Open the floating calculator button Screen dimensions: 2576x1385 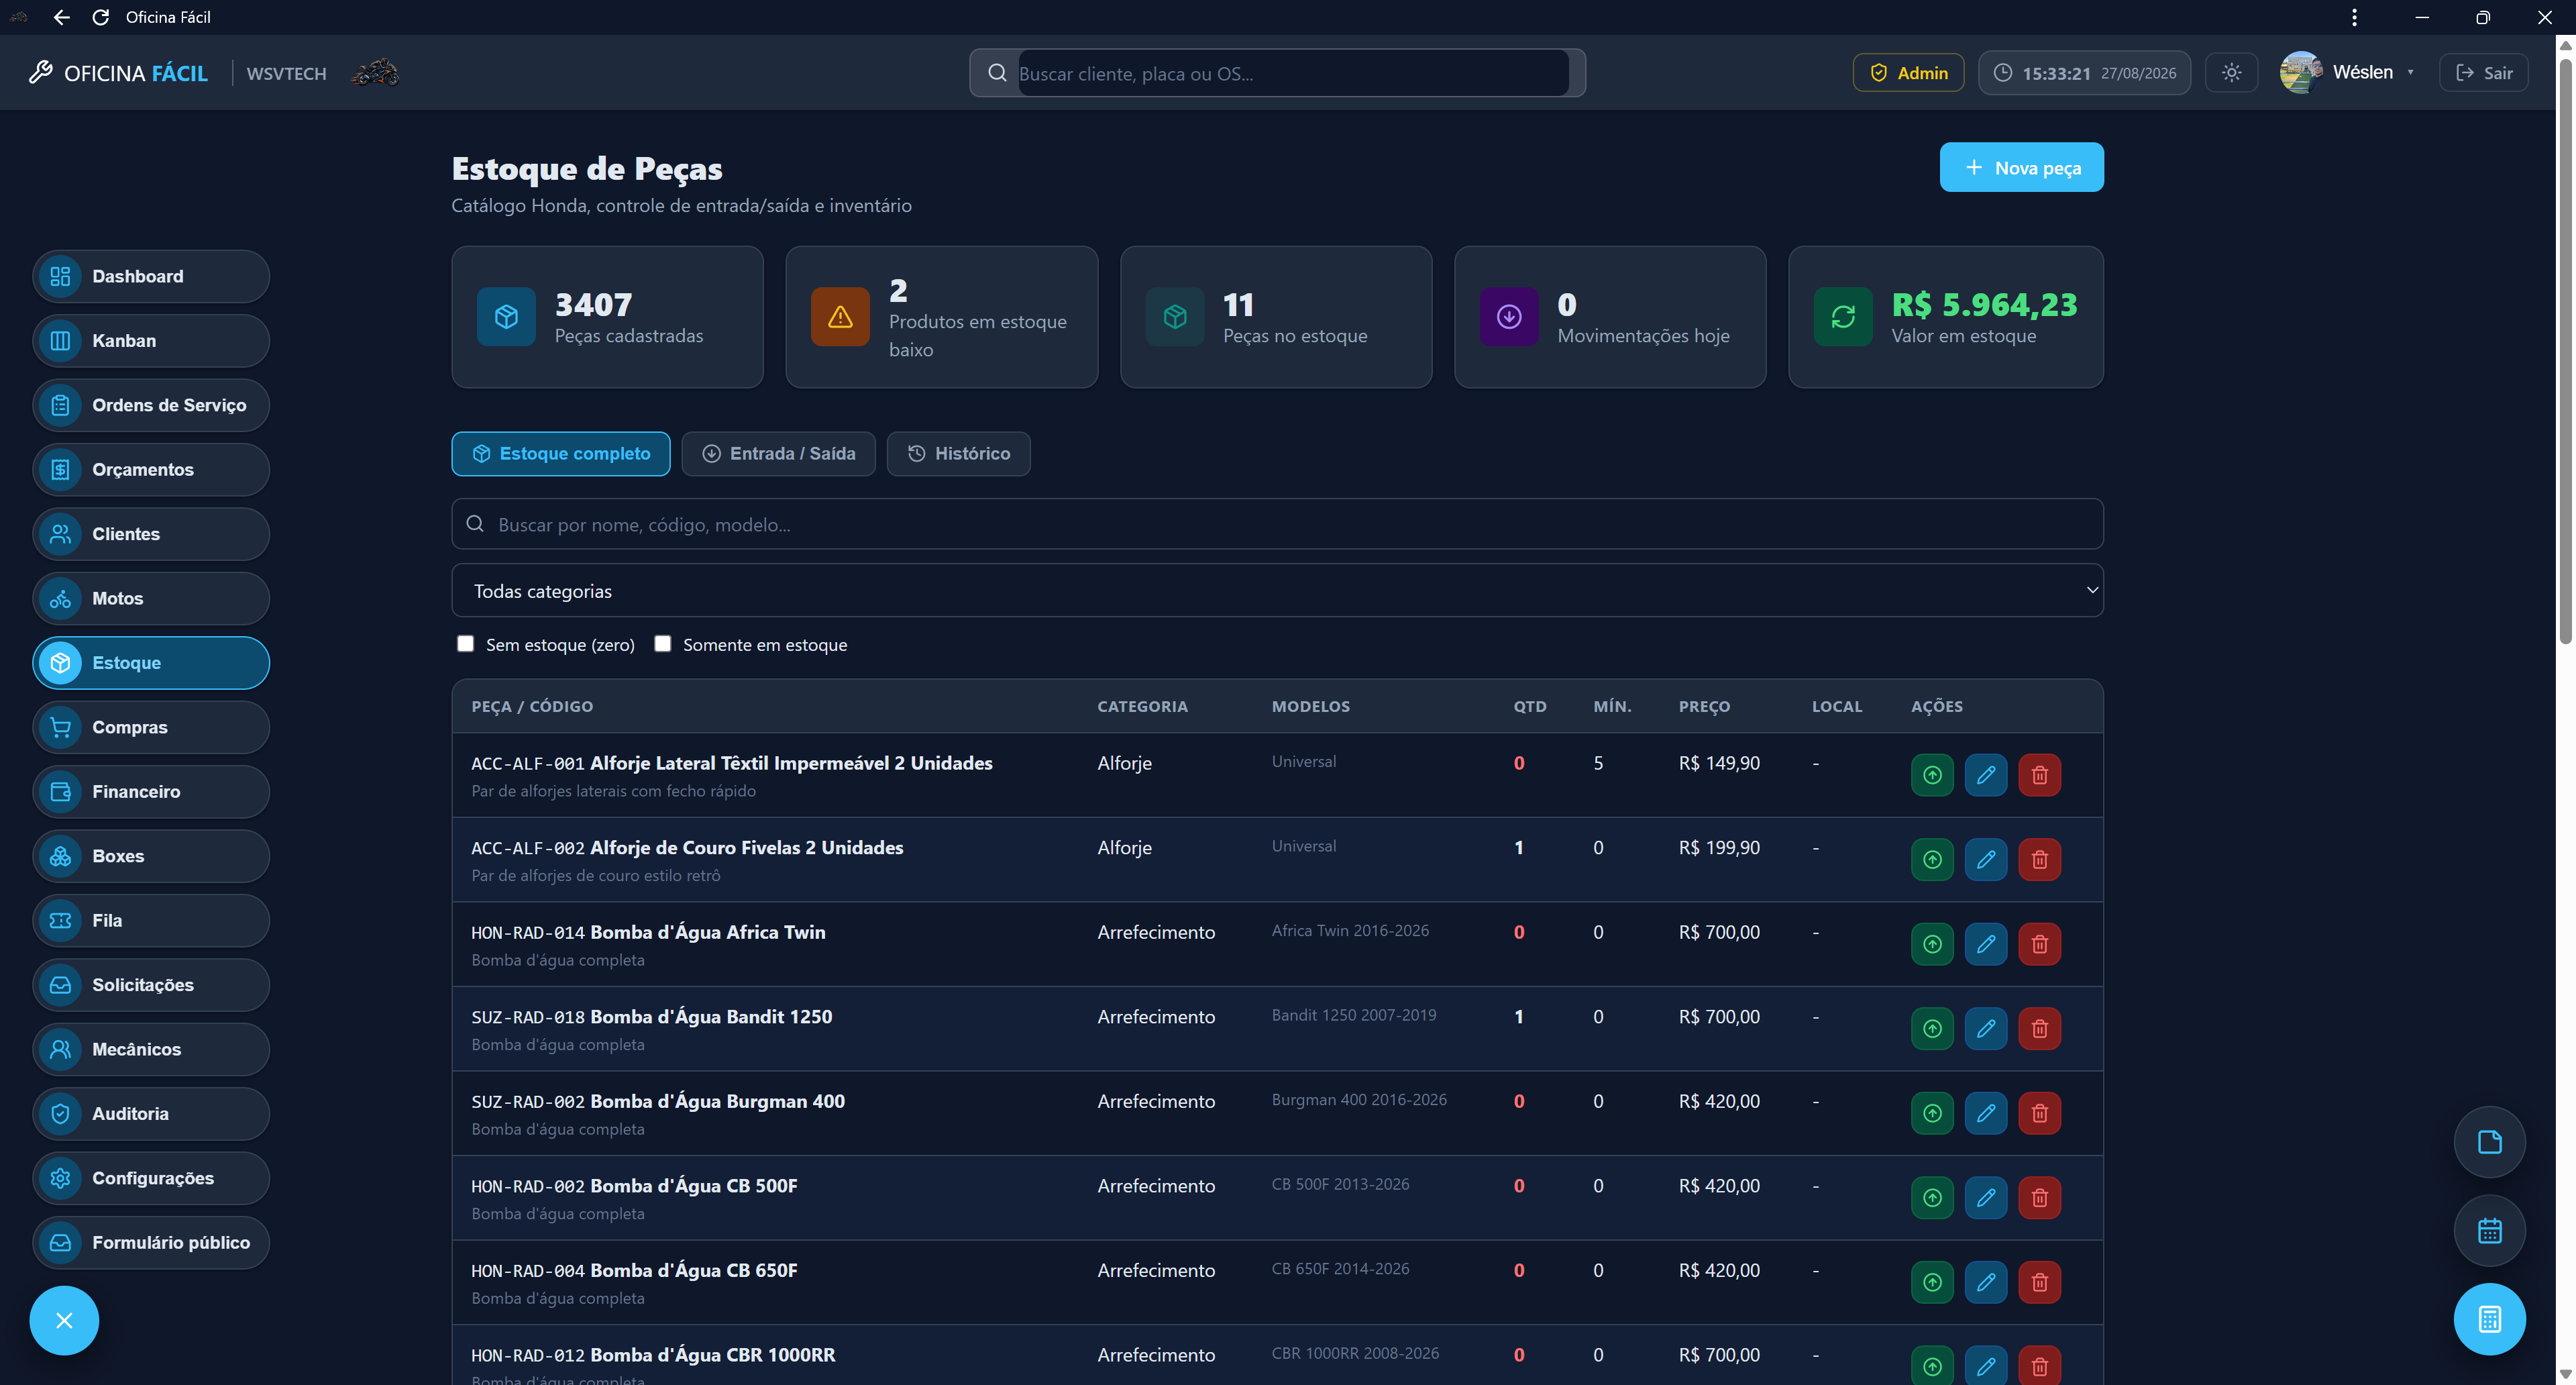click(x=2489, y=1319)
